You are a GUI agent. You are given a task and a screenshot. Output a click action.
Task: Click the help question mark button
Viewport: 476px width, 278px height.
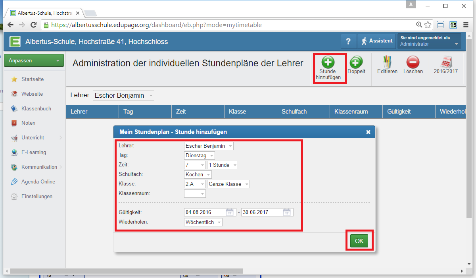[348, 41]
